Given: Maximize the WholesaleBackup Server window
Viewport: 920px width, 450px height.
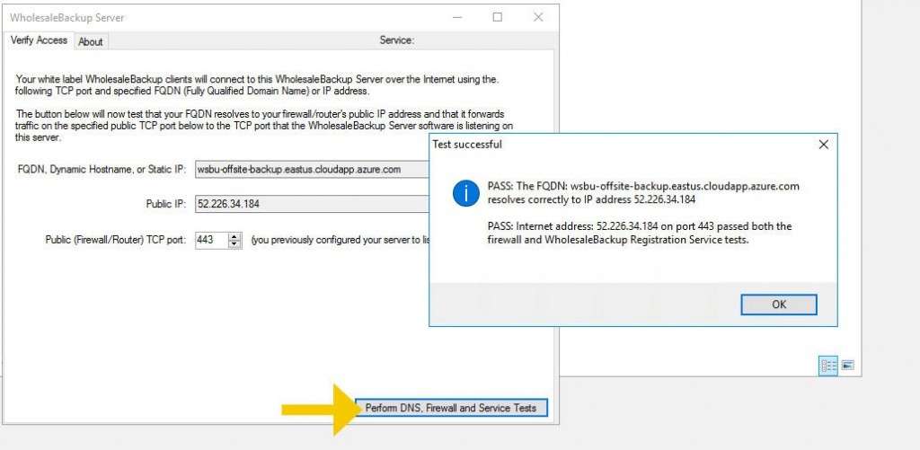Looking at the screenshot, I should [498, 17].
